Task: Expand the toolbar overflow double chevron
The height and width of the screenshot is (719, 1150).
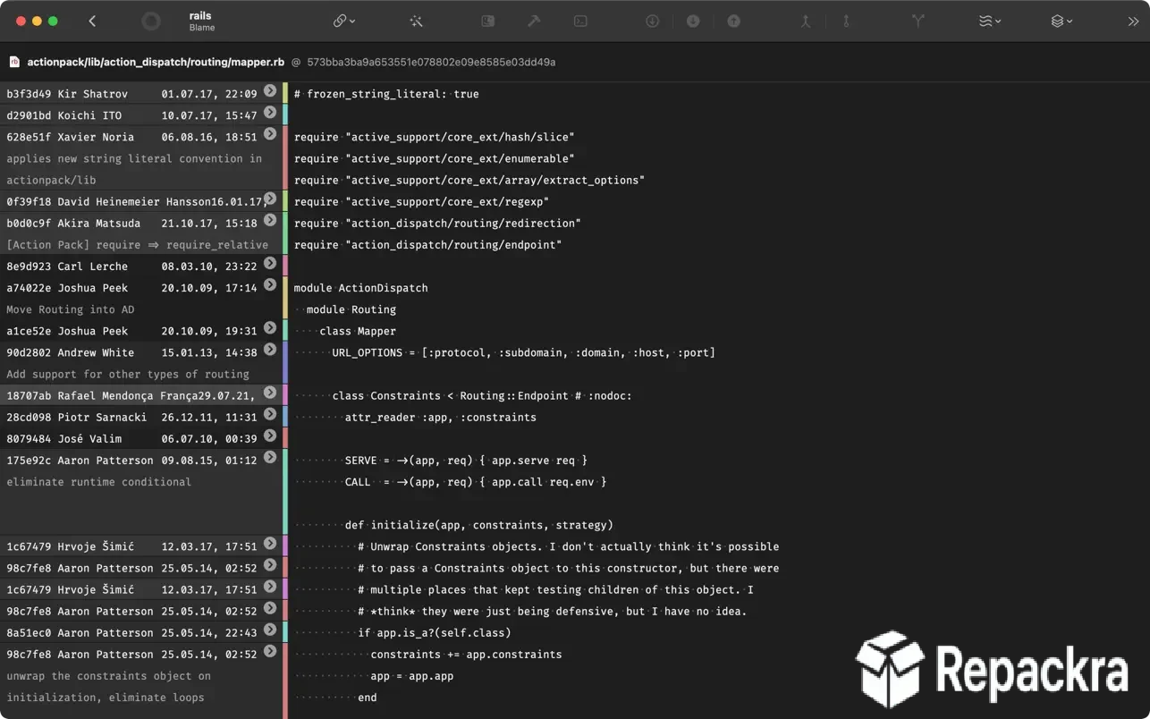Action: 1133,21
